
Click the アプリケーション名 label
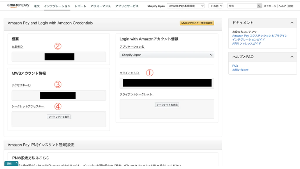pyautogui.click(x=132, y=47)
